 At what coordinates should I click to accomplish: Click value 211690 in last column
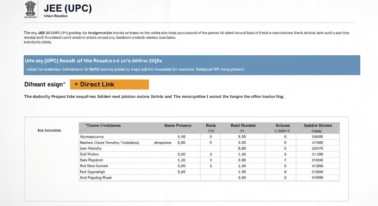(317, 142)
